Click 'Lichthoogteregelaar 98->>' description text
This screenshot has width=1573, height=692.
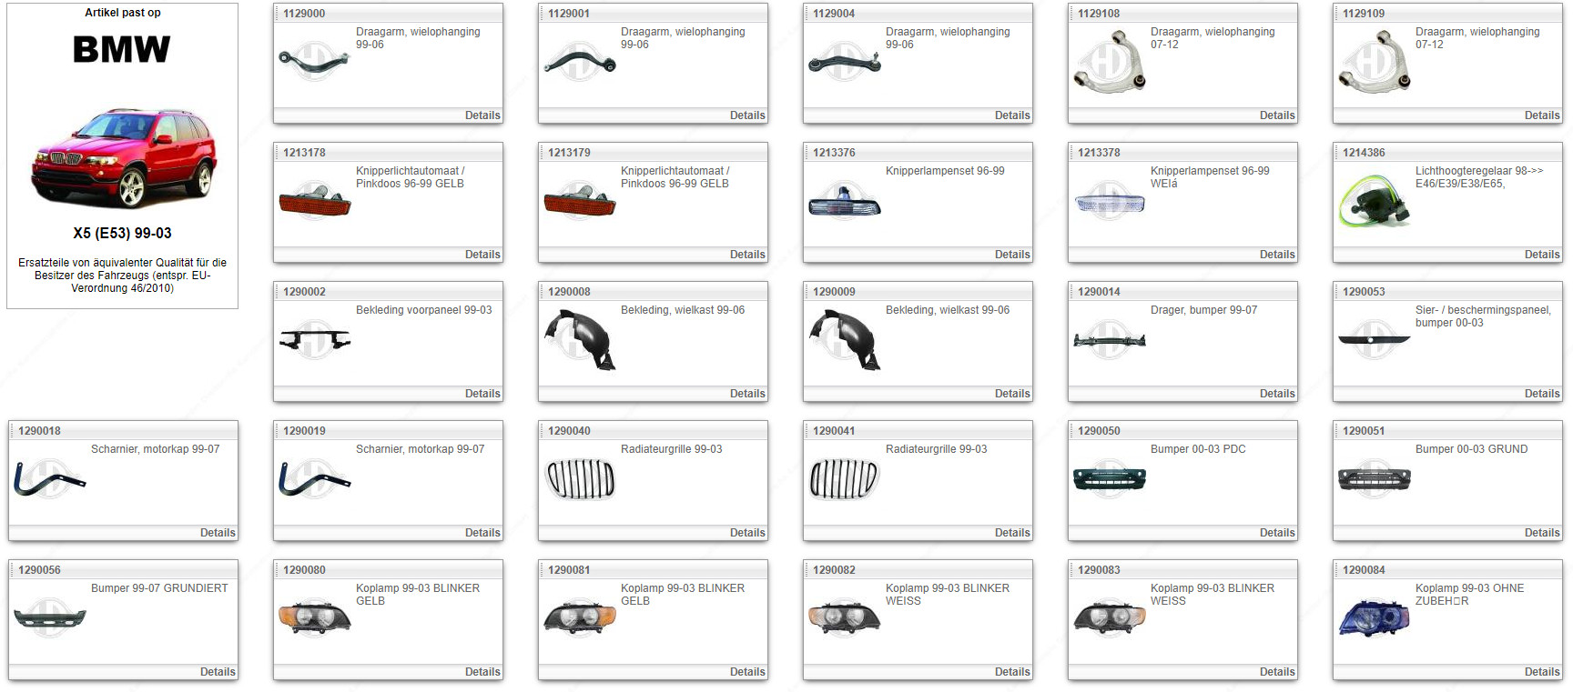pyautogui.click(x=1479, y=171)
